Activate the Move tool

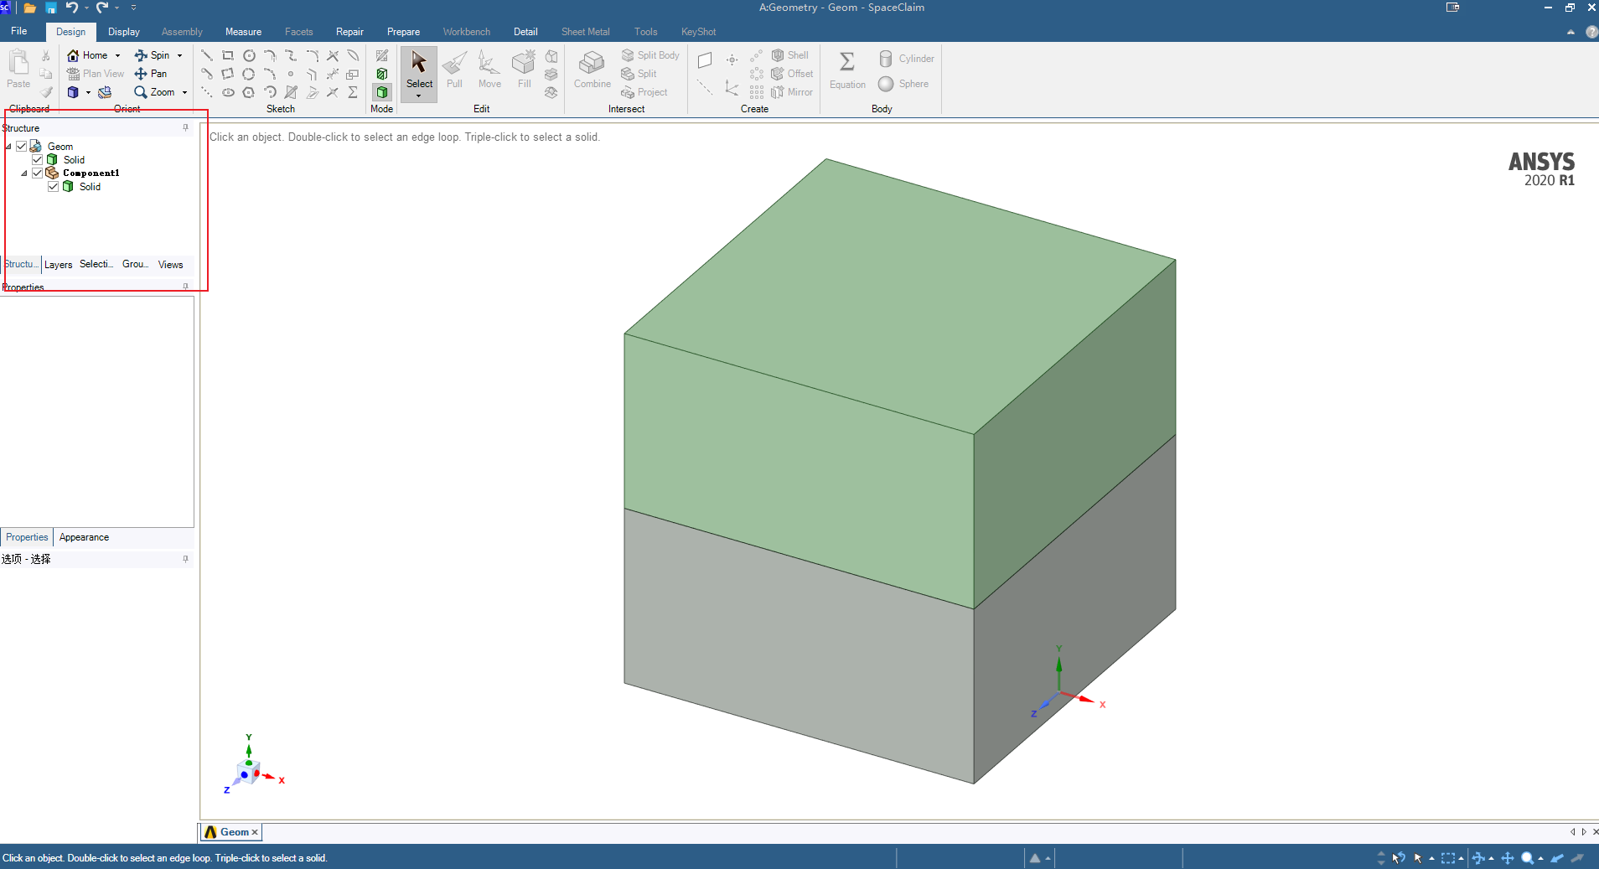(x=489, y=70)
